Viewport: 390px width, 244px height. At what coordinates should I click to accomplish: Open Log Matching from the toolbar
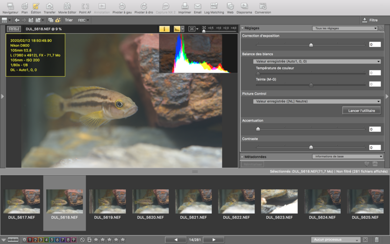214,7
